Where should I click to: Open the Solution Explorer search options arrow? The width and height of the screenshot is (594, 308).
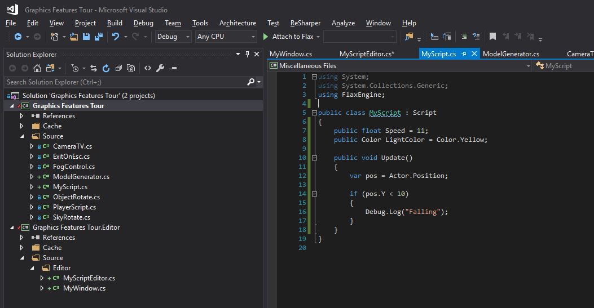coord(259,82)
